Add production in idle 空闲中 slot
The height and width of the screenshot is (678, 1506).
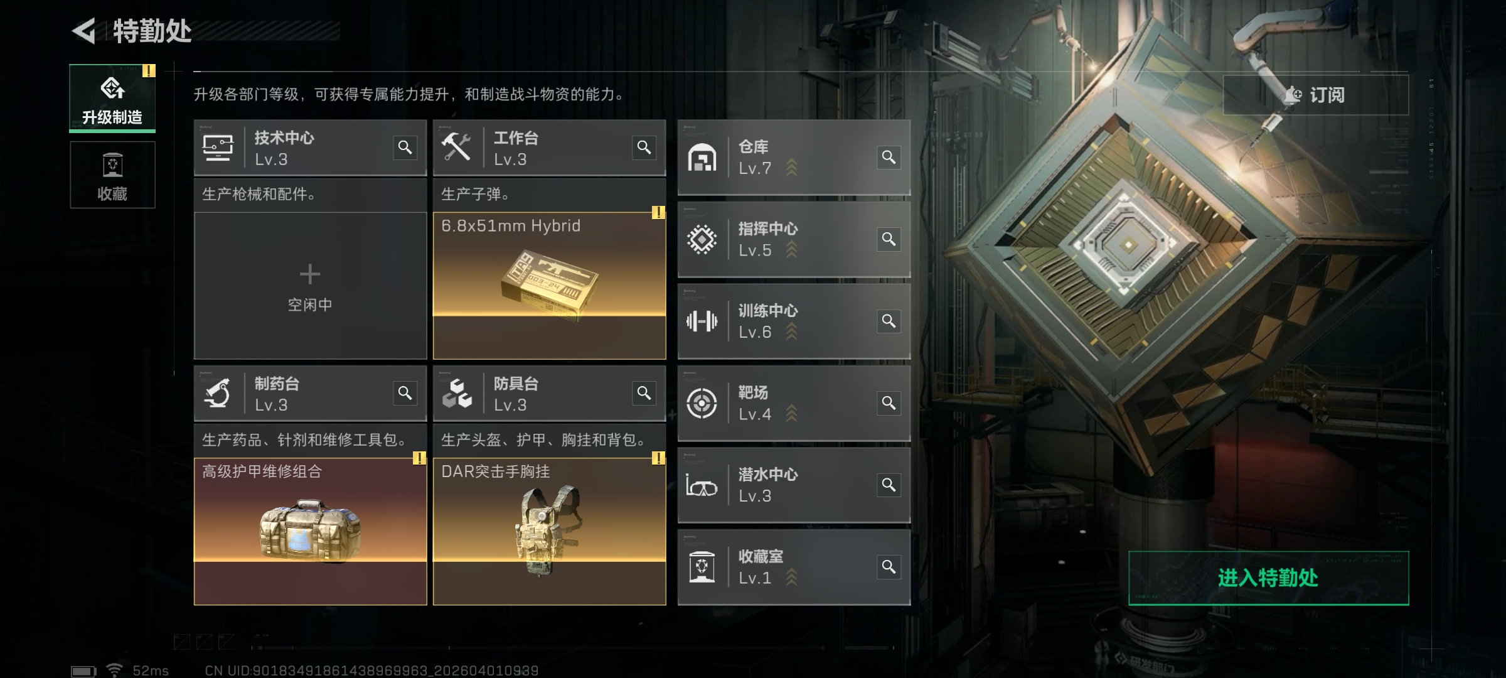click(x=311, y=286)
